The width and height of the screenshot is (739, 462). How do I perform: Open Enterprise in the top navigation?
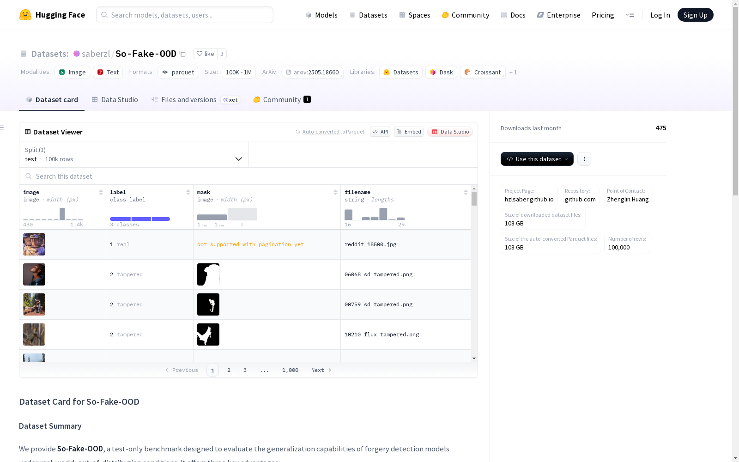pyautogui.click(x=559, y=15)
